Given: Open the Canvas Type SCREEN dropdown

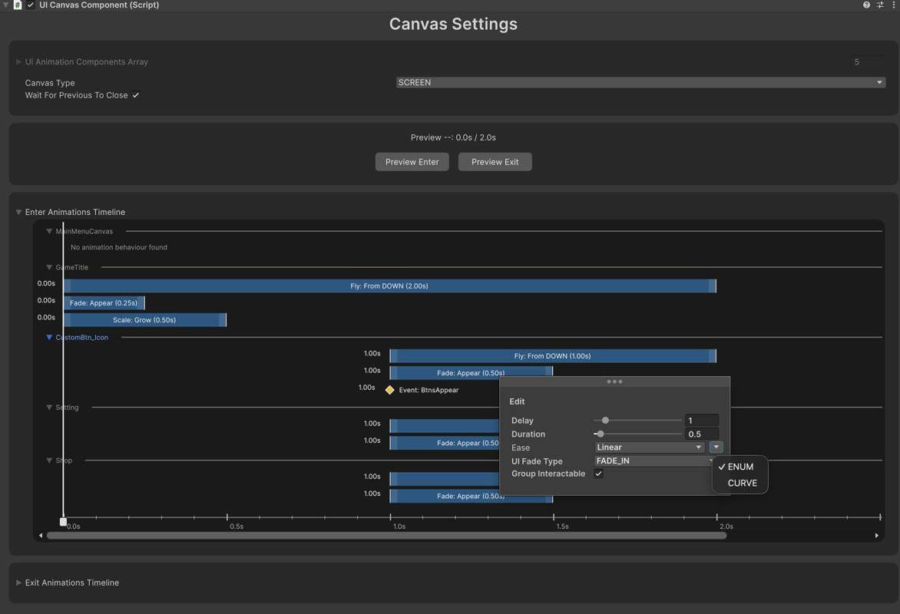Looking at the screenshot, I should (x=640, y=83).
